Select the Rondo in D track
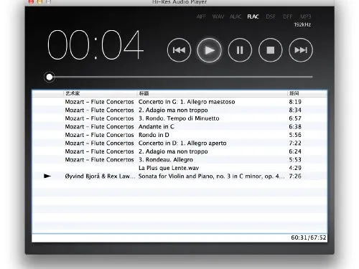The image size is (359, 269). (179, 135)
